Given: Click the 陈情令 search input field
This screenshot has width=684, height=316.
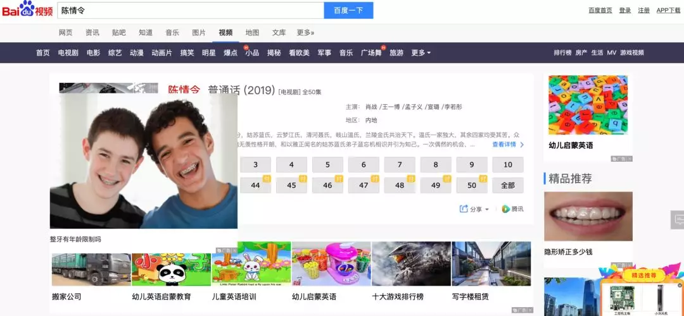Looking at the screenshot, I should tap(191, 10).
